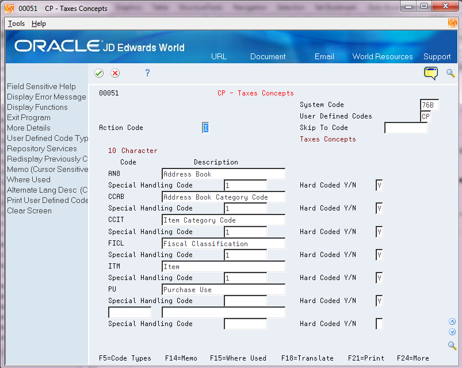Select Where Used in the sidebar
The image size is (462, 368).
pos(29,179)
